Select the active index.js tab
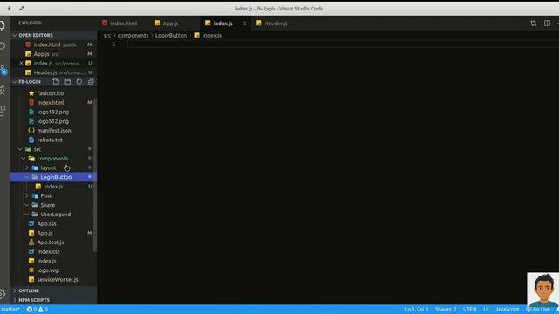 [x=224, y=24]
